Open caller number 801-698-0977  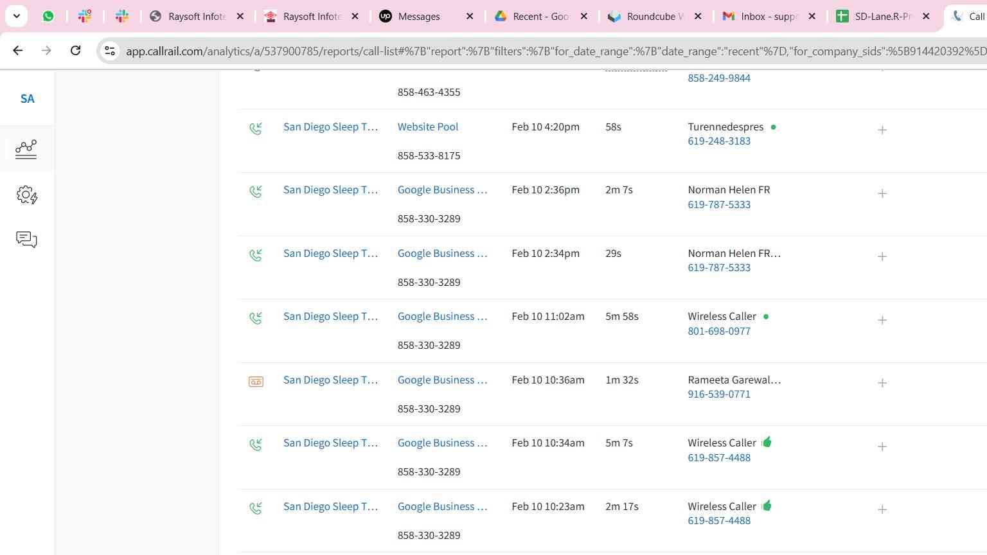(x=719, y=331)
